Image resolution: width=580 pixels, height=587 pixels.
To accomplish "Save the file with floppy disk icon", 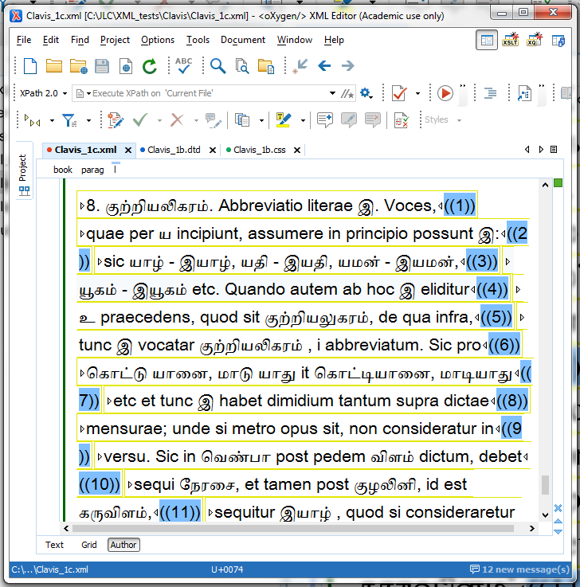I will coord(102,66).
